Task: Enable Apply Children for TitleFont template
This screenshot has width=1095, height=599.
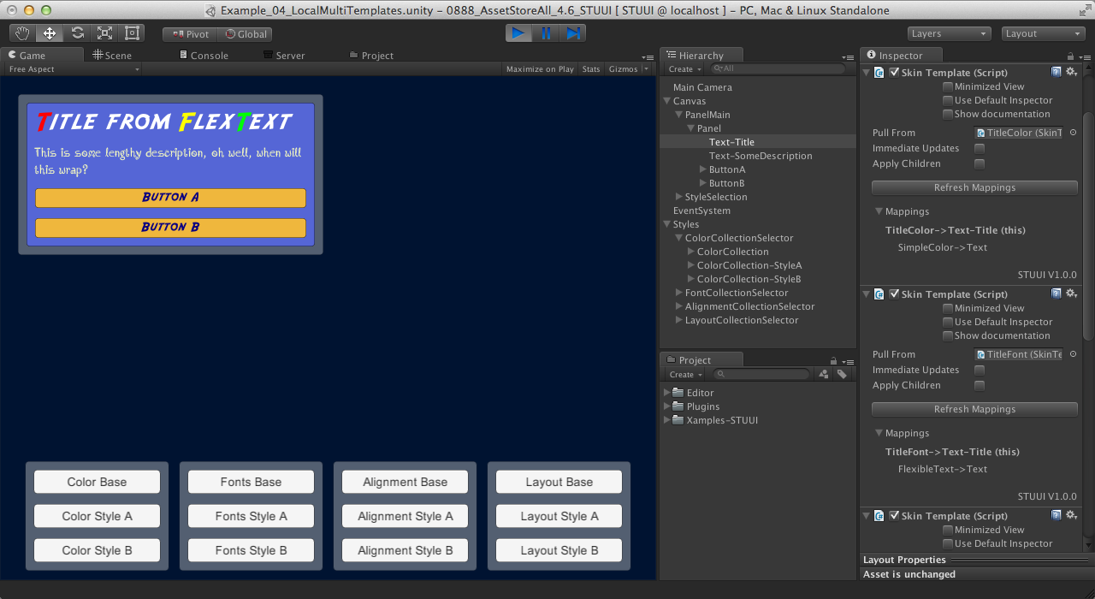Action: [x=980, y=385]
